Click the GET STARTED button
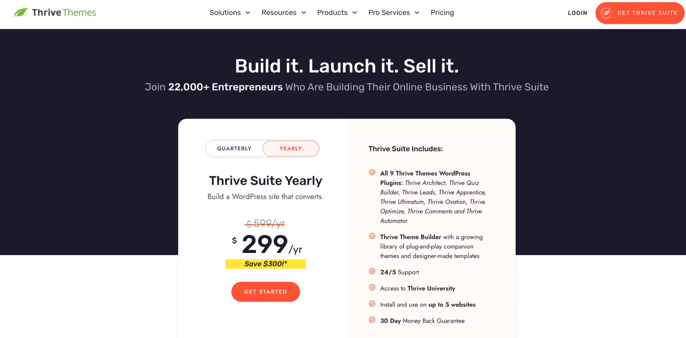The width and height of the screenshot is (686, 338). pyautogui.click(x=266, y=292)
